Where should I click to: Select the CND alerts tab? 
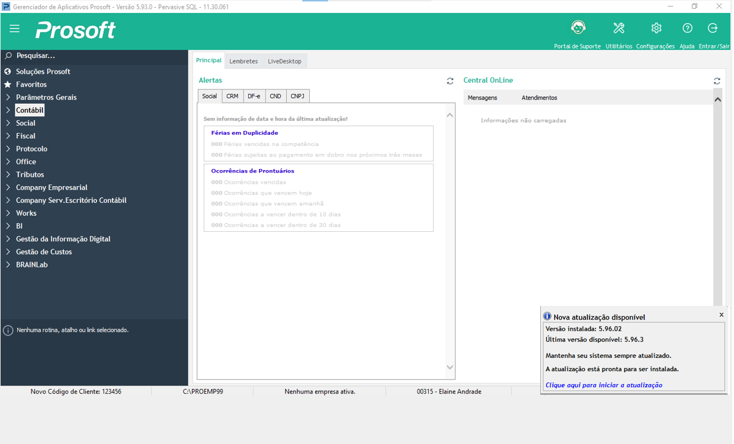275,96
